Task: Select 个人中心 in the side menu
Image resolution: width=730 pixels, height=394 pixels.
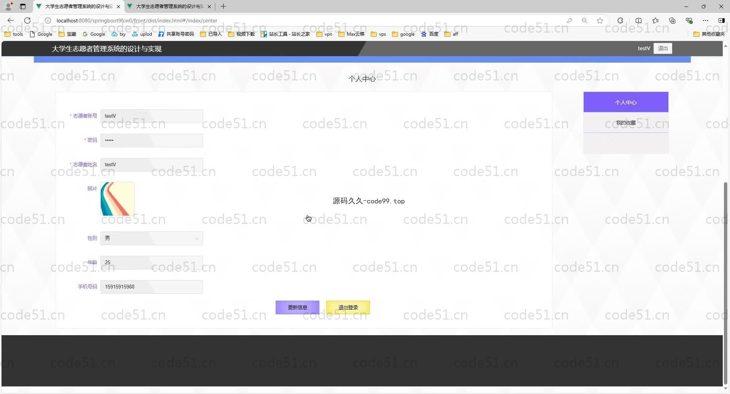Action: [626, 102]
